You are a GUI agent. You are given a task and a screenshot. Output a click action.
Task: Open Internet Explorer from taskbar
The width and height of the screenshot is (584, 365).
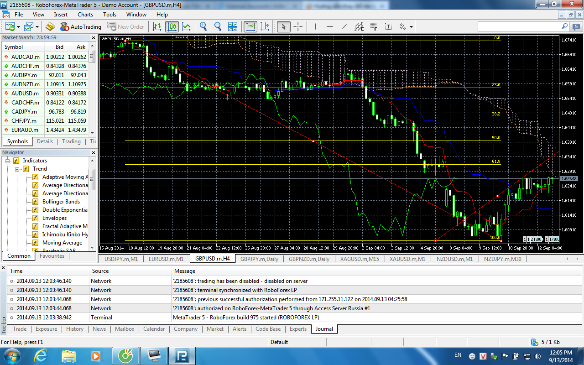(x=41, y=355)
